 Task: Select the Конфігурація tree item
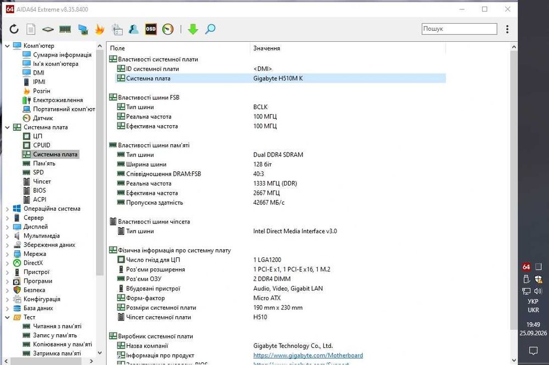pos(42,299)
